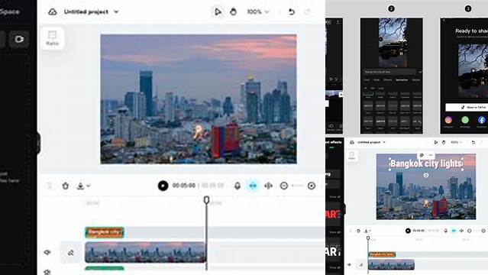Expand the download export arrow dropdown
488x275 pixels.
[x=89, y=186]
